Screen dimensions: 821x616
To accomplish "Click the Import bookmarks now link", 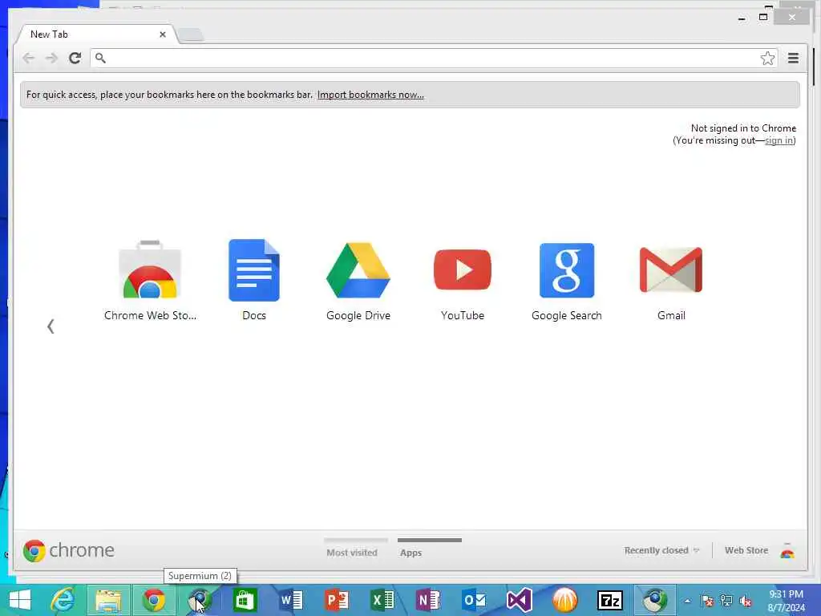I will coord(370,95).
